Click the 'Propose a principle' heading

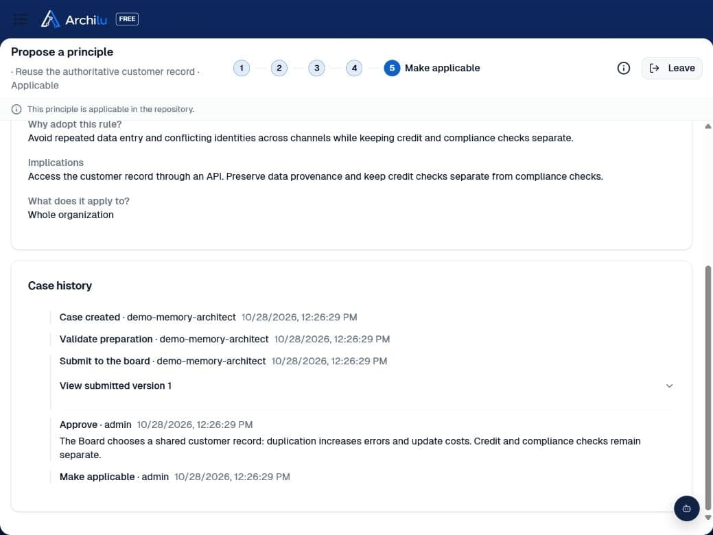62,52
